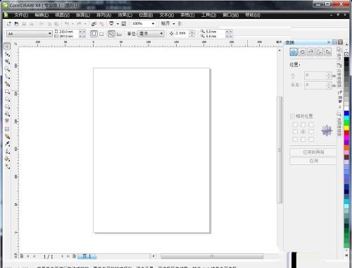The width and height of the screenshot is (352, 268).
Task: Select the Shape tool in the toolbox
Action: (7, 54)
